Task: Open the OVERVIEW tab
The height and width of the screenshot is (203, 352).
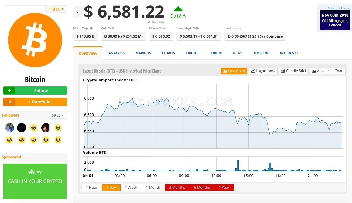Action: tap(88, 53)
